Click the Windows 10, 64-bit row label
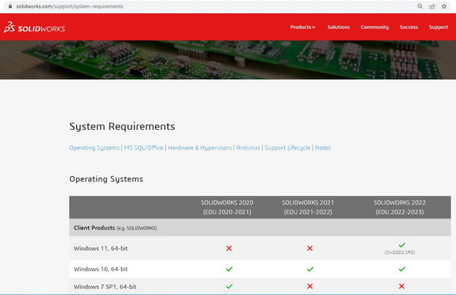 [100, 269]
